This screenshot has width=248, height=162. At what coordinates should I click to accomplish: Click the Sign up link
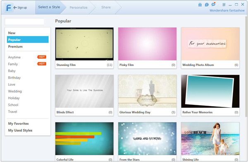tap(20, 7)
